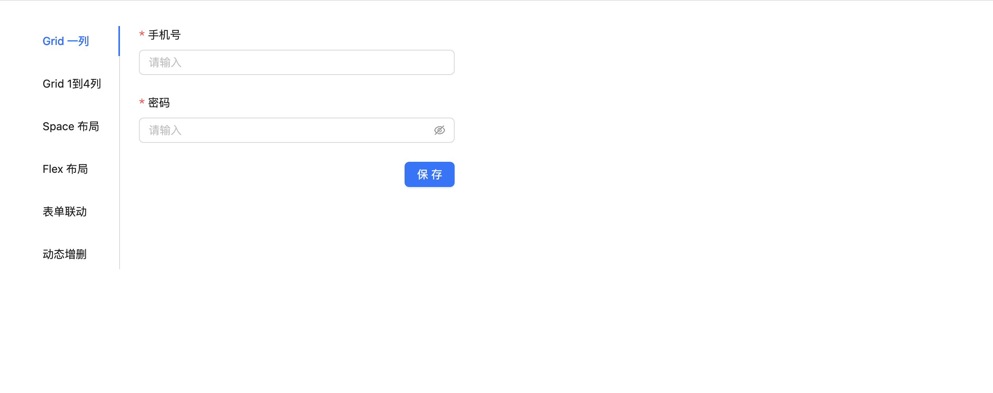
Task: Show the password by clicking the crossed eye
Action: pos(440,130)
